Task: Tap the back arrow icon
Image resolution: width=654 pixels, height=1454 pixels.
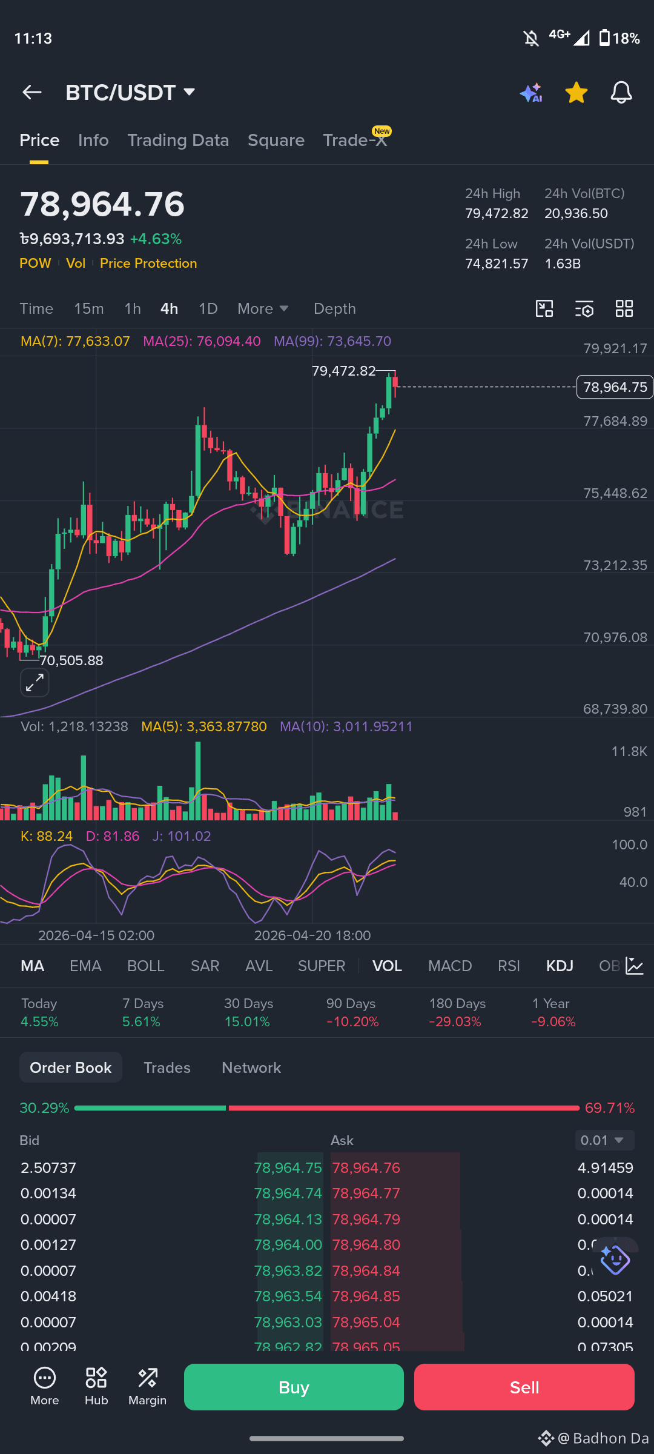Action: point(31,92)
